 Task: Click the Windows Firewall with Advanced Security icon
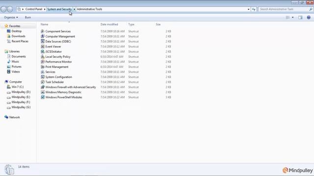[x=43, y=87]
